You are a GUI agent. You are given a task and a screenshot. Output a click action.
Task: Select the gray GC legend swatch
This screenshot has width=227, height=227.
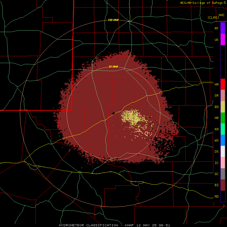[x=223, y=174]
